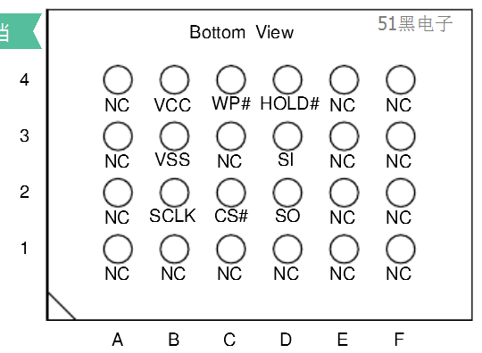The image size is (482, 353).
Task: Click the SCLK label text
Action: pos(172,216)
